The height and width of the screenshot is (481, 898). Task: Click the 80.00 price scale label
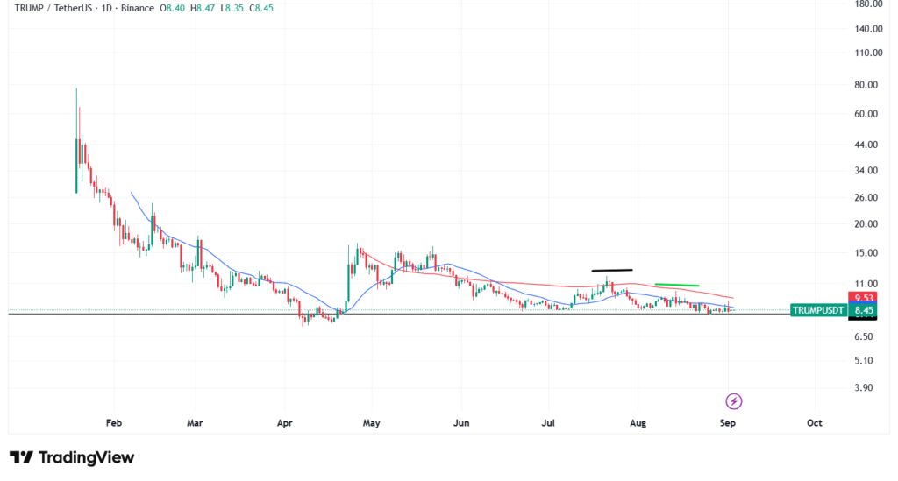866,85
